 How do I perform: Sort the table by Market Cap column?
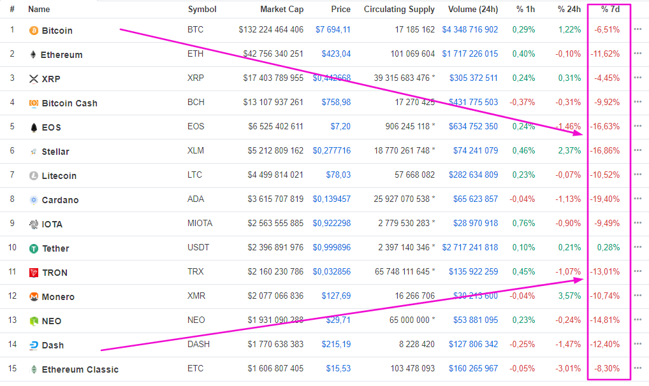pos(282,10)
